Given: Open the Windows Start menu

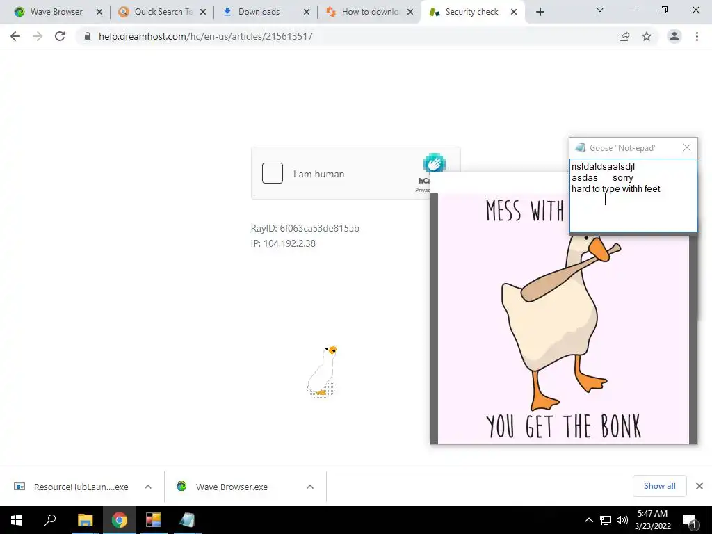Looking at the screenshot, I should click(x=17, y=520).
